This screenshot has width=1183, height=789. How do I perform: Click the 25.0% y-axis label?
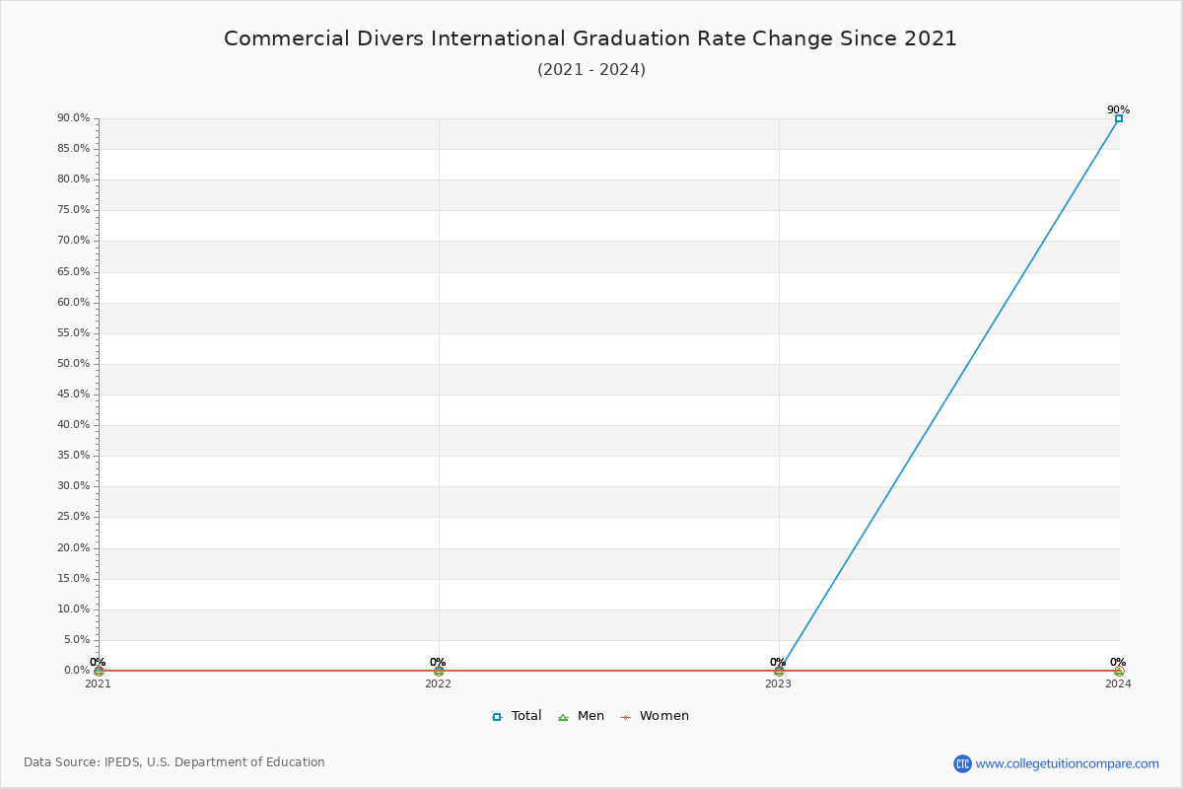click(x=74, y=517)
